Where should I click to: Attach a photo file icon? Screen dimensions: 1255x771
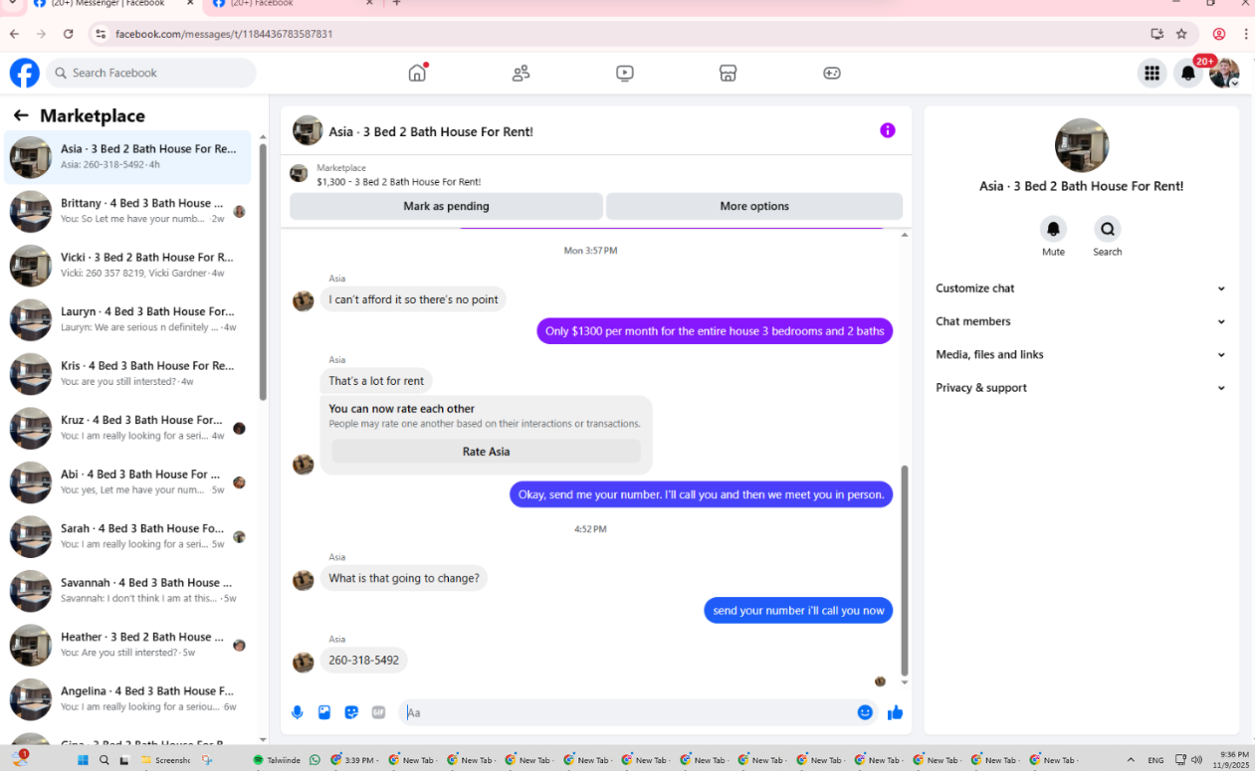(324, 712)
